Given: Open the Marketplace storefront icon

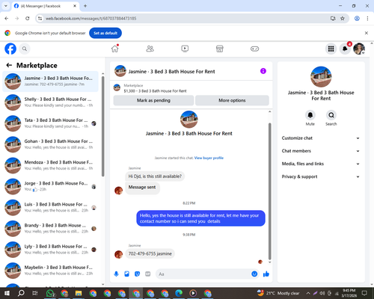Looking at the screenshot, I should point(220,49).
